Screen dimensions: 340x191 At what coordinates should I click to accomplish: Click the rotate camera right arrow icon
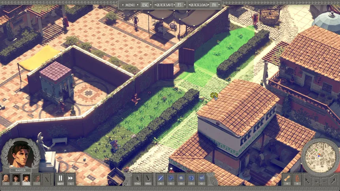[x=333, y=180]
